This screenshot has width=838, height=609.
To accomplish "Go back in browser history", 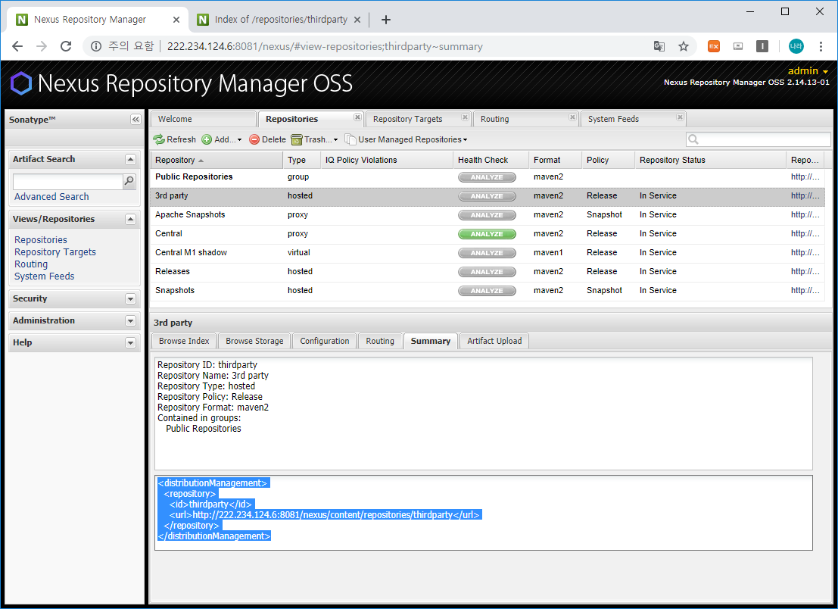I will (17, 46).
